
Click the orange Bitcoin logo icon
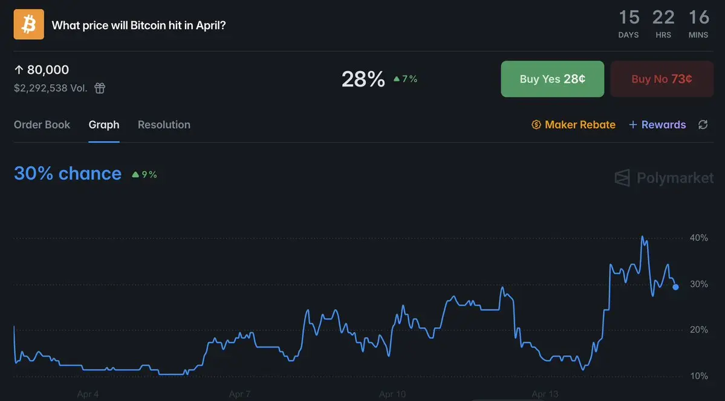pyautogui.click(x=29, y=25)
